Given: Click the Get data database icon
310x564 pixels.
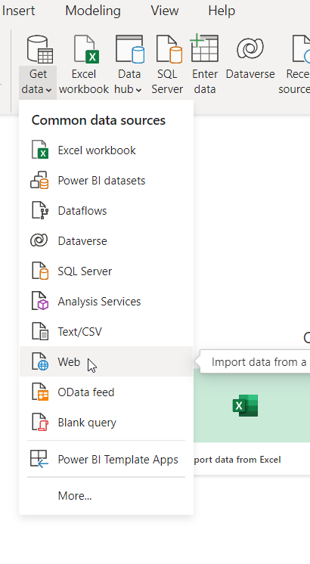Looking at the screenshot, I should point(39,49).
